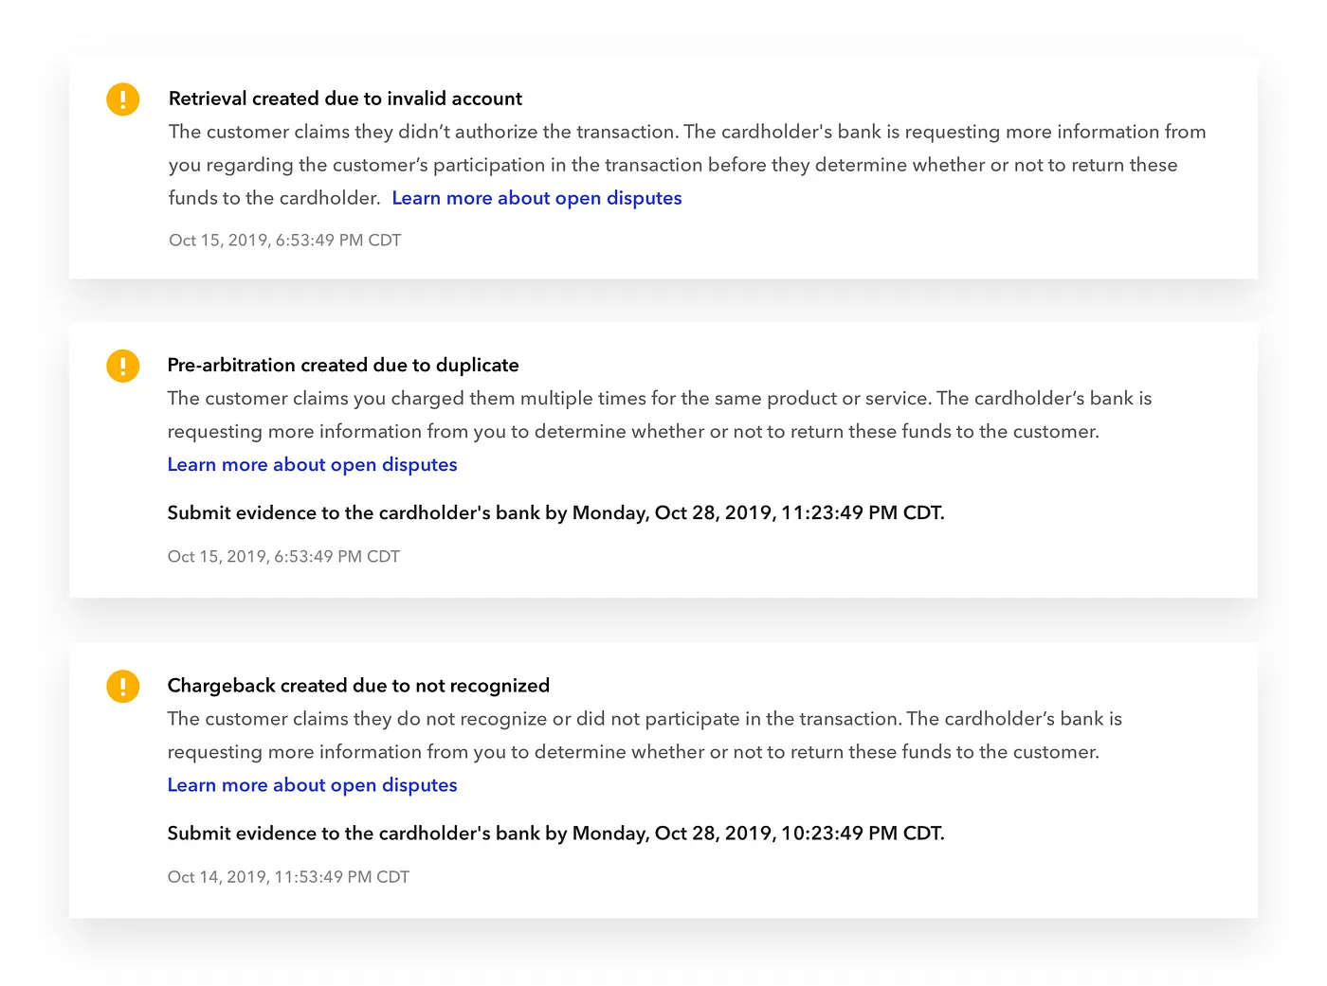Click the Oct 28 10:23 PM evidence deadline text

point(555,833)
